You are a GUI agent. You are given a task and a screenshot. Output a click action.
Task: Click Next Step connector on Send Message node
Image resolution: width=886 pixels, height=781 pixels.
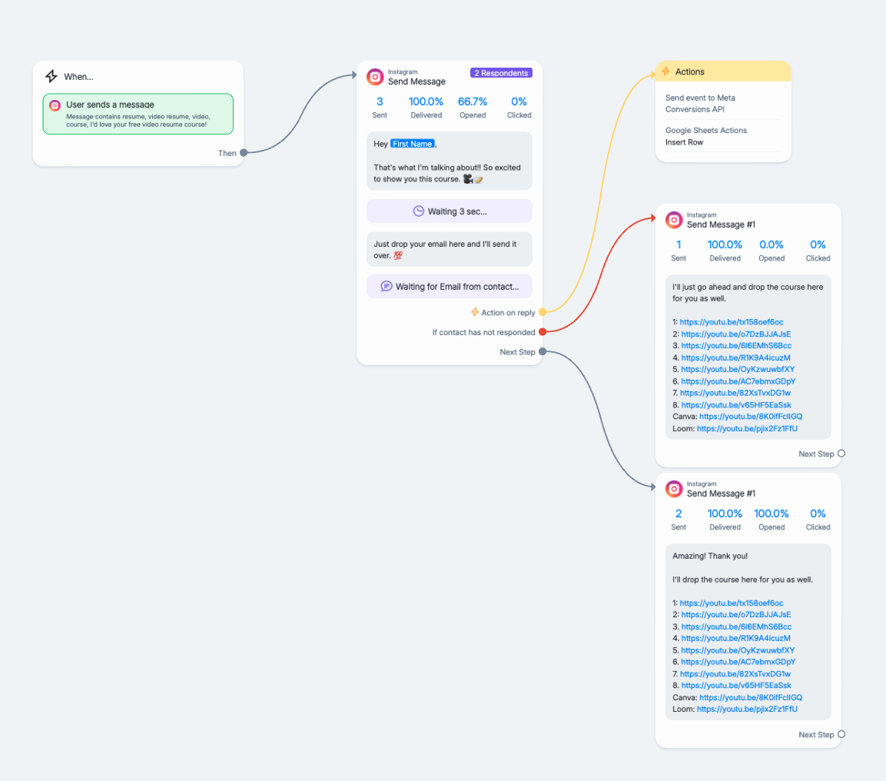pos(543,351)
